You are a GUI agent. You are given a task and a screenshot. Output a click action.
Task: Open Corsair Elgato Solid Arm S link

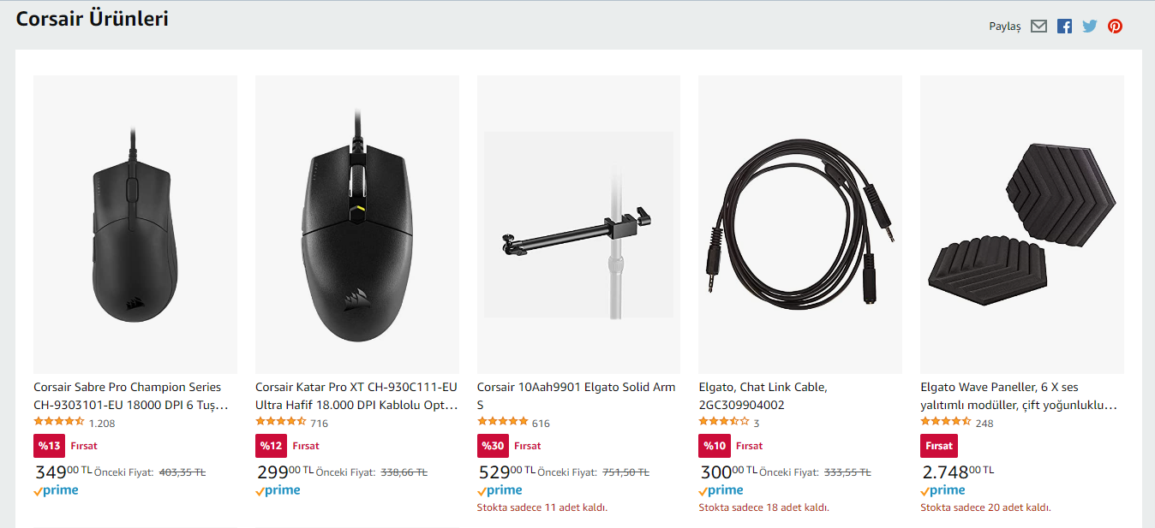click(576, 395)
